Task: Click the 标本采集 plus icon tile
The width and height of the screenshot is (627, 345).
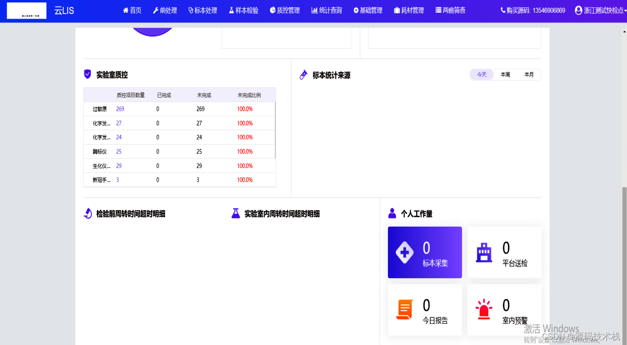Action: (404, 252)
